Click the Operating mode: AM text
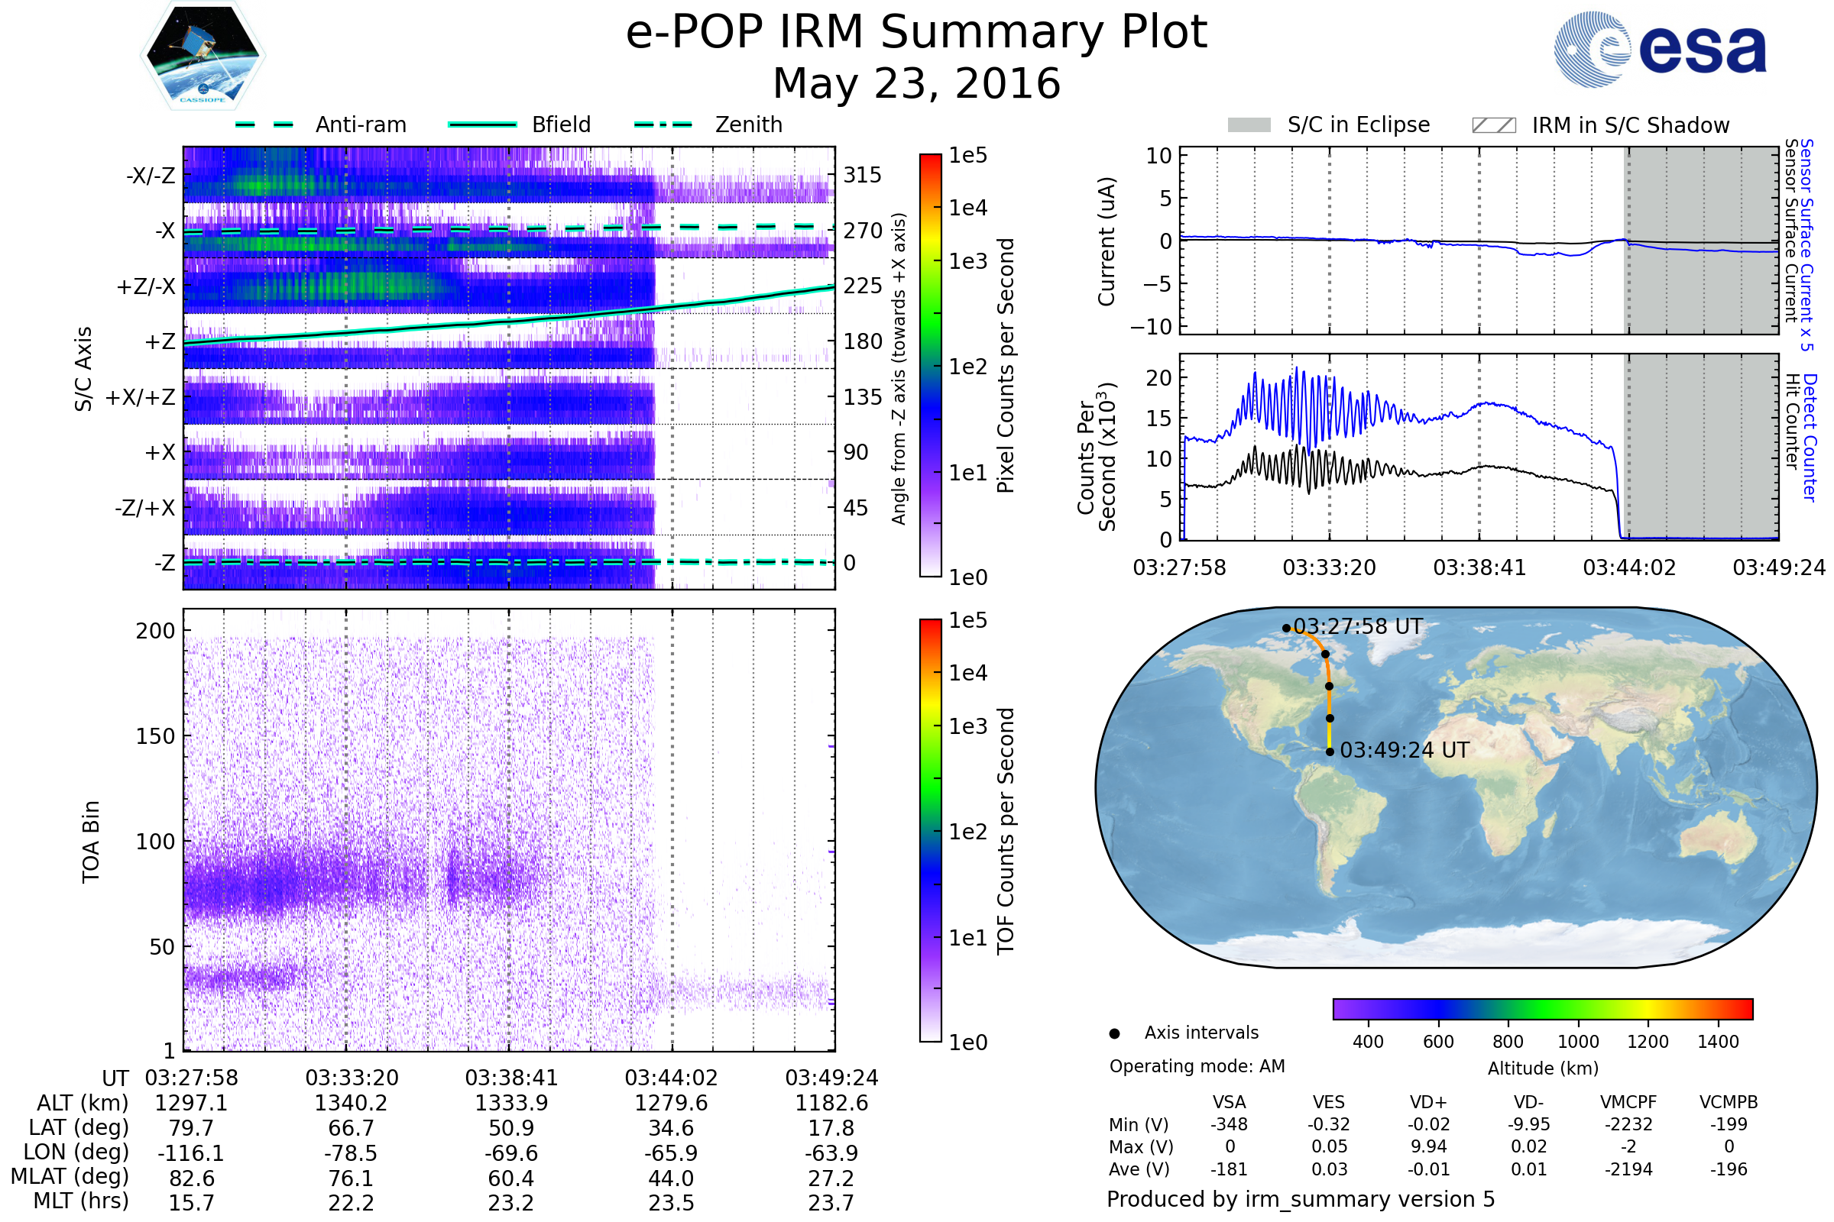The height and width of the screenshot is (1222, 1834). [1197, 1066]
